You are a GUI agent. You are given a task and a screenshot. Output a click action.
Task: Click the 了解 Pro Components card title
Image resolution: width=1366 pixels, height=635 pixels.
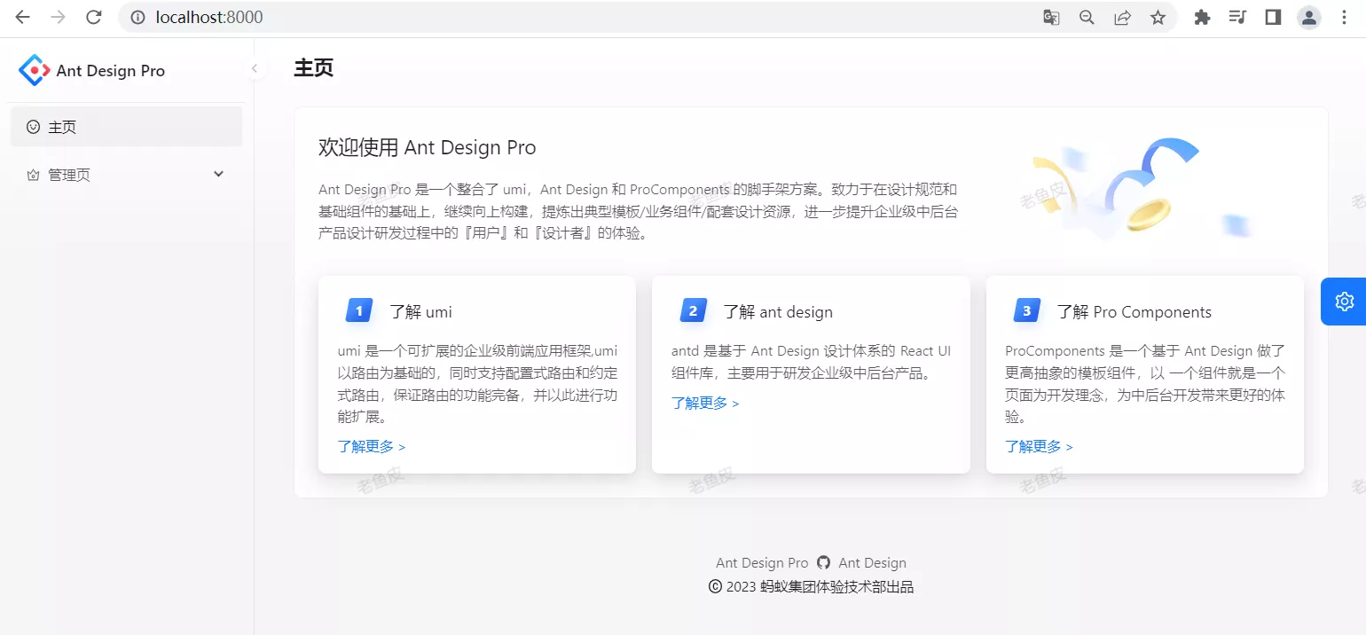click(1134, 311)
